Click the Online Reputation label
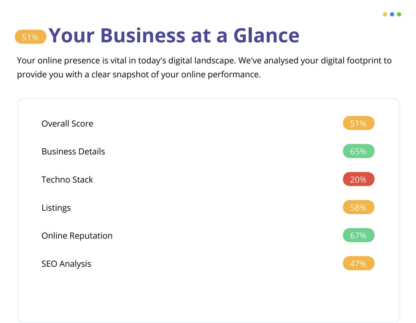Viewport: 416px width, 323px height. click(77, 235)
